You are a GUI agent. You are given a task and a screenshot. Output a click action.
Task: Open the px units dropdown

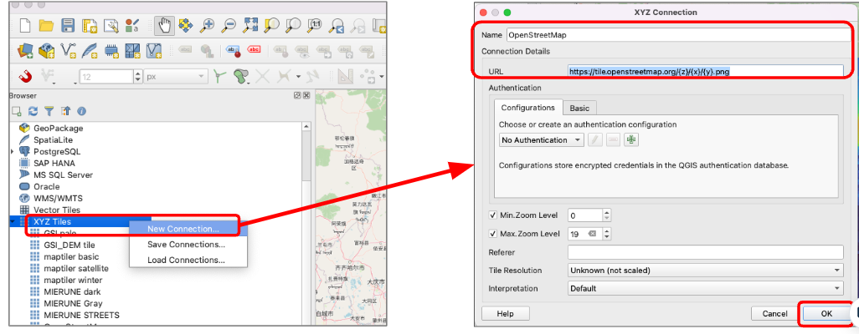pos(176,77)
